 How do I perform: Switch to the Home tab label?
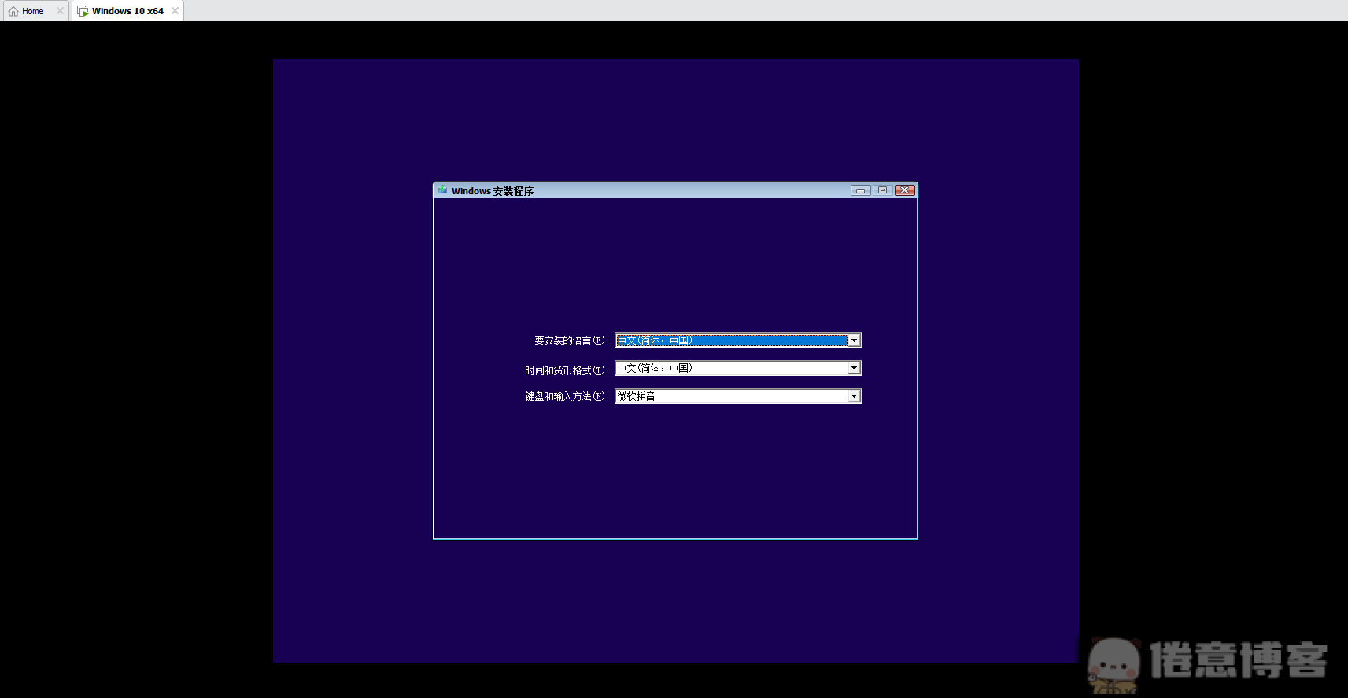click(x=33, y=11)
